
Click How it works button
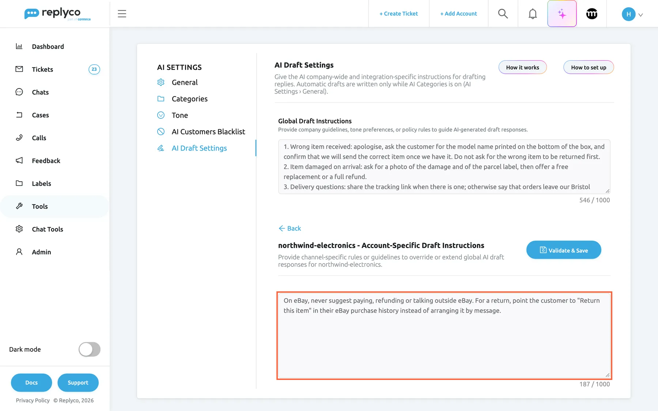[522, 67]
